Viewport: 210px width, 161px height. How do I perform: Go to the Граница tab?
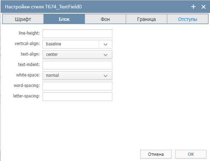tap(147, 19)
